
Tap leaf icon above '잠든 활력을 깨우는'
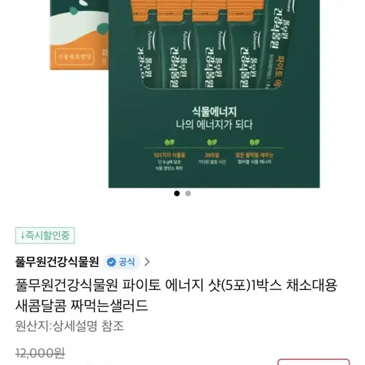tap(255, 142)
